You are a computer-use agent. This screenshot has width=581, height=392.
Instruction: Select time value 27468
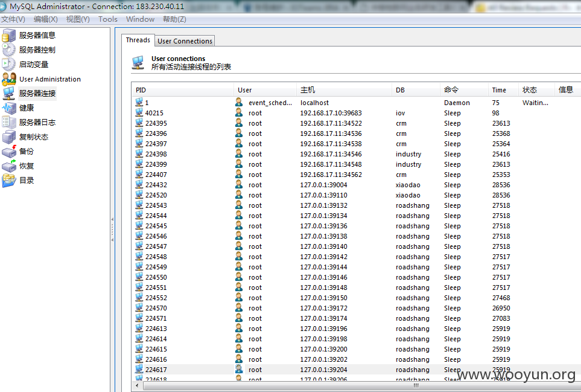[x=501, y=298]
